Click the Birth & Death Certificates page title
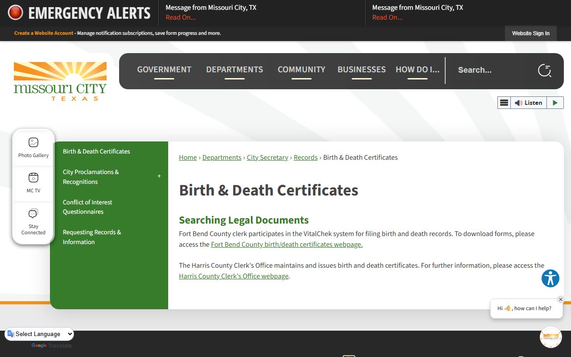Image resolution: width=571 pixels, height=357 pixels. pos(269,190)
